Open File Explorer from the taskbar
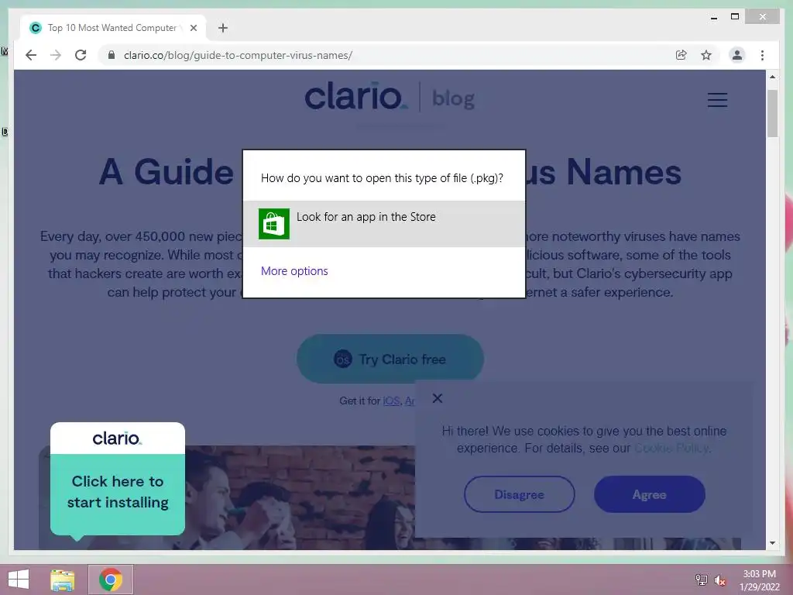 pos(62,580)
